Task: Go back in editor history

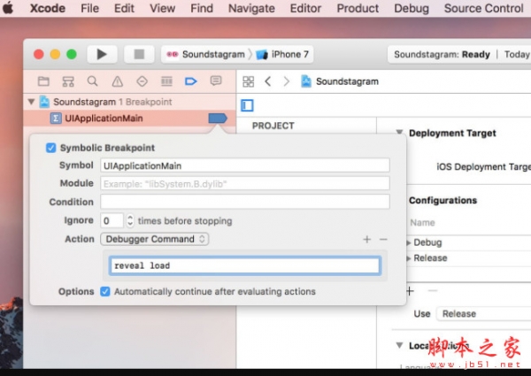Action: (x=268, y=81)
